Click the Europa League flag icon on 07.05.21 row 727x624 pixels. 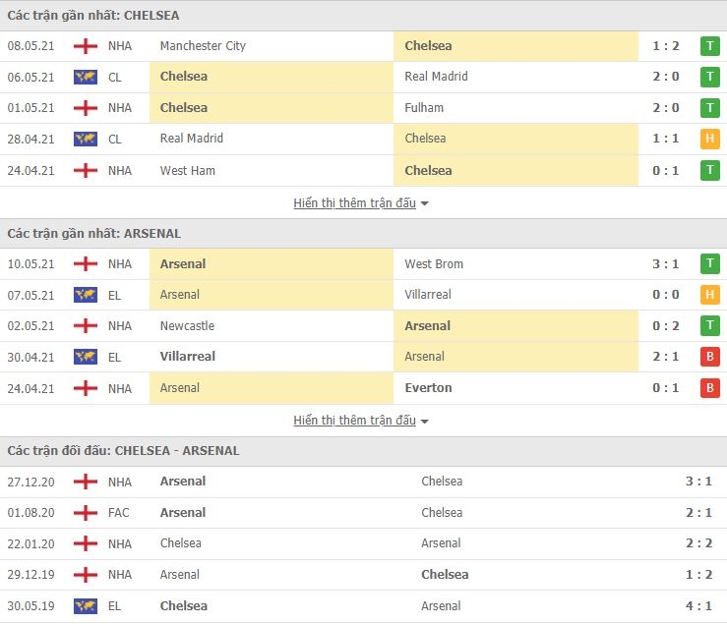click(x=86, y=295)
